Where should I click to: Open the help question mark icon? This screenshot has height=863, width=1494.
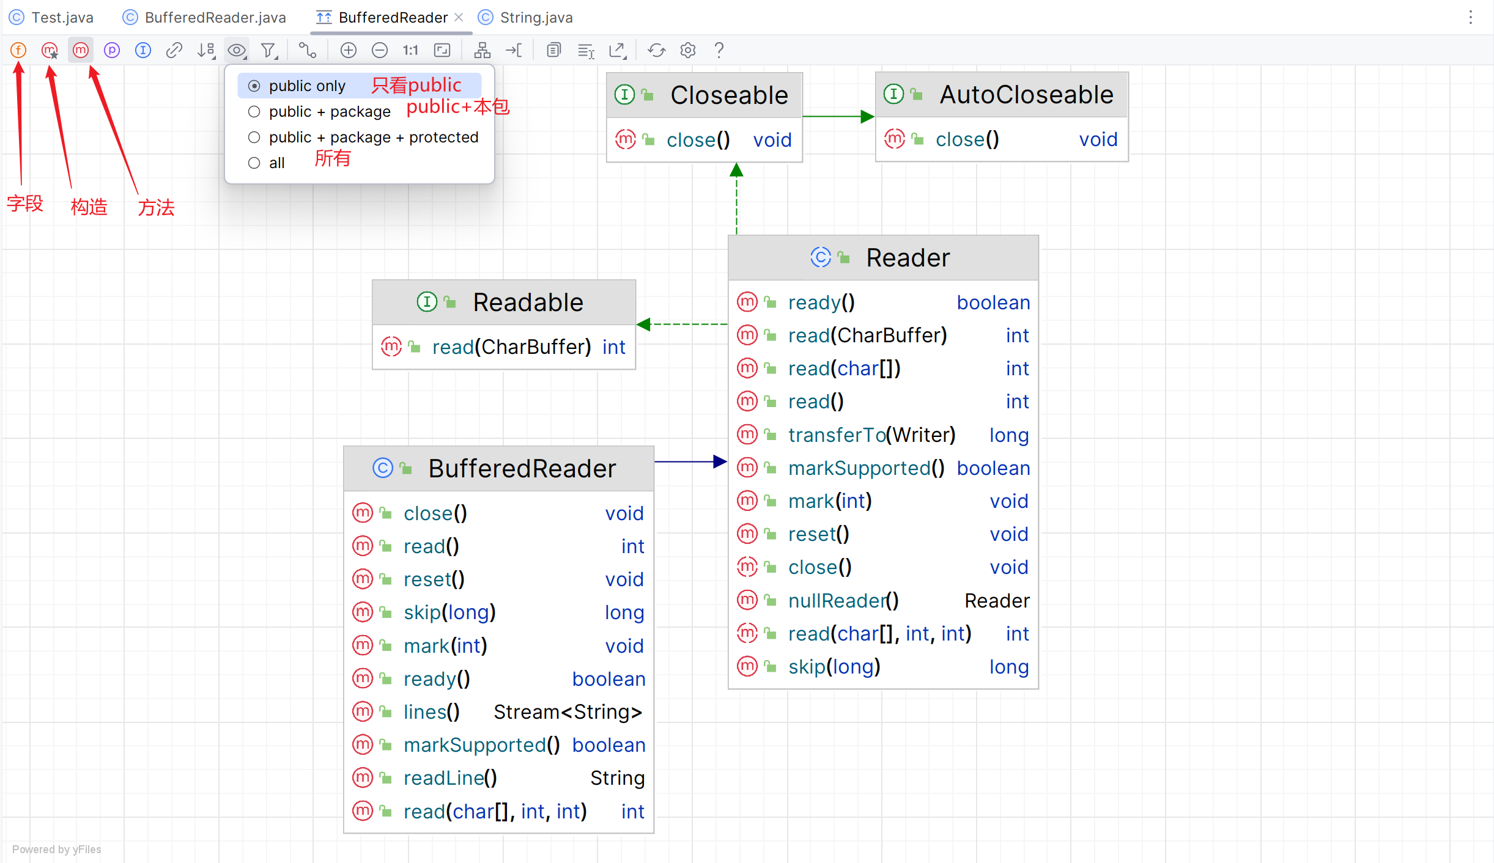(x=719, y=50)
